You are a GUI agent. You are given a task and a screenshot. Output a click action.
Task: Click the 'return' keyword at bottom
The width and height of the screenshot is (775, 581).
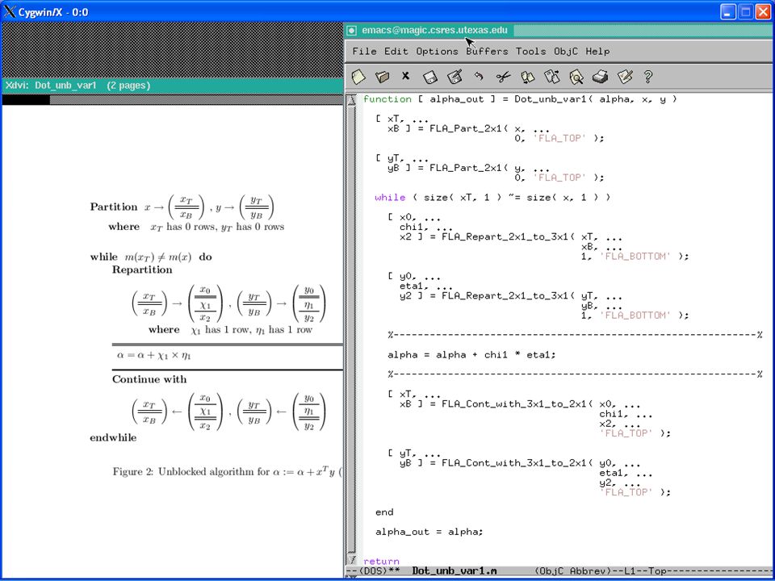381,562
